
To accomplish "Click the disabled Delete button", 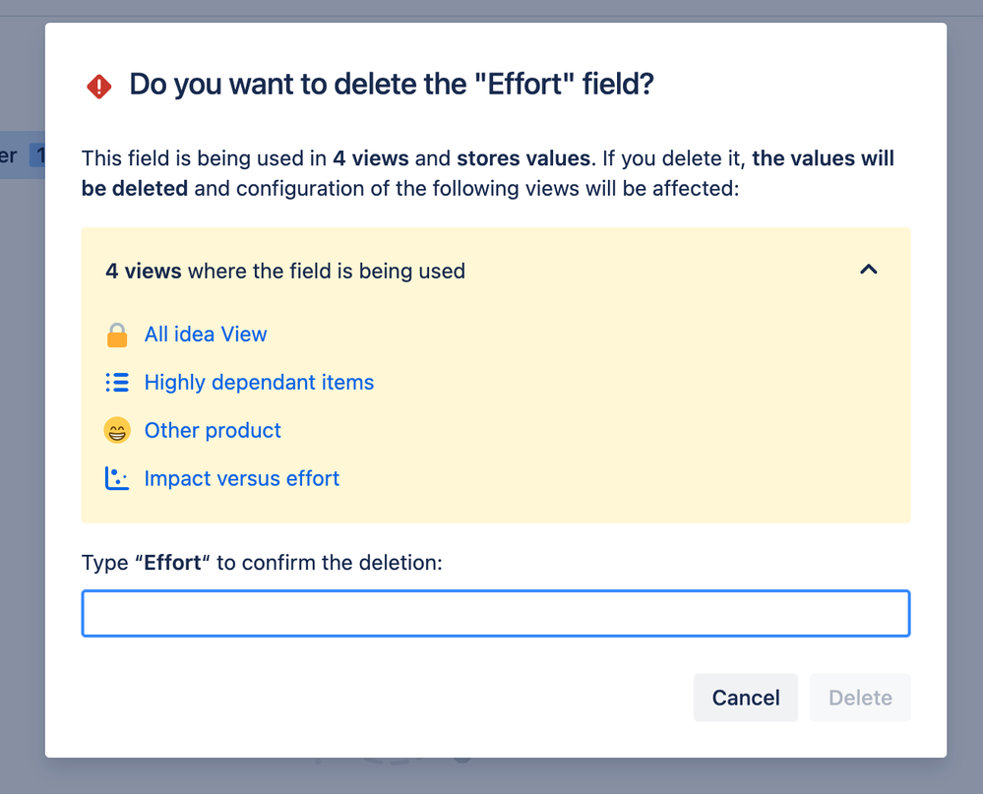I will 860,698.
